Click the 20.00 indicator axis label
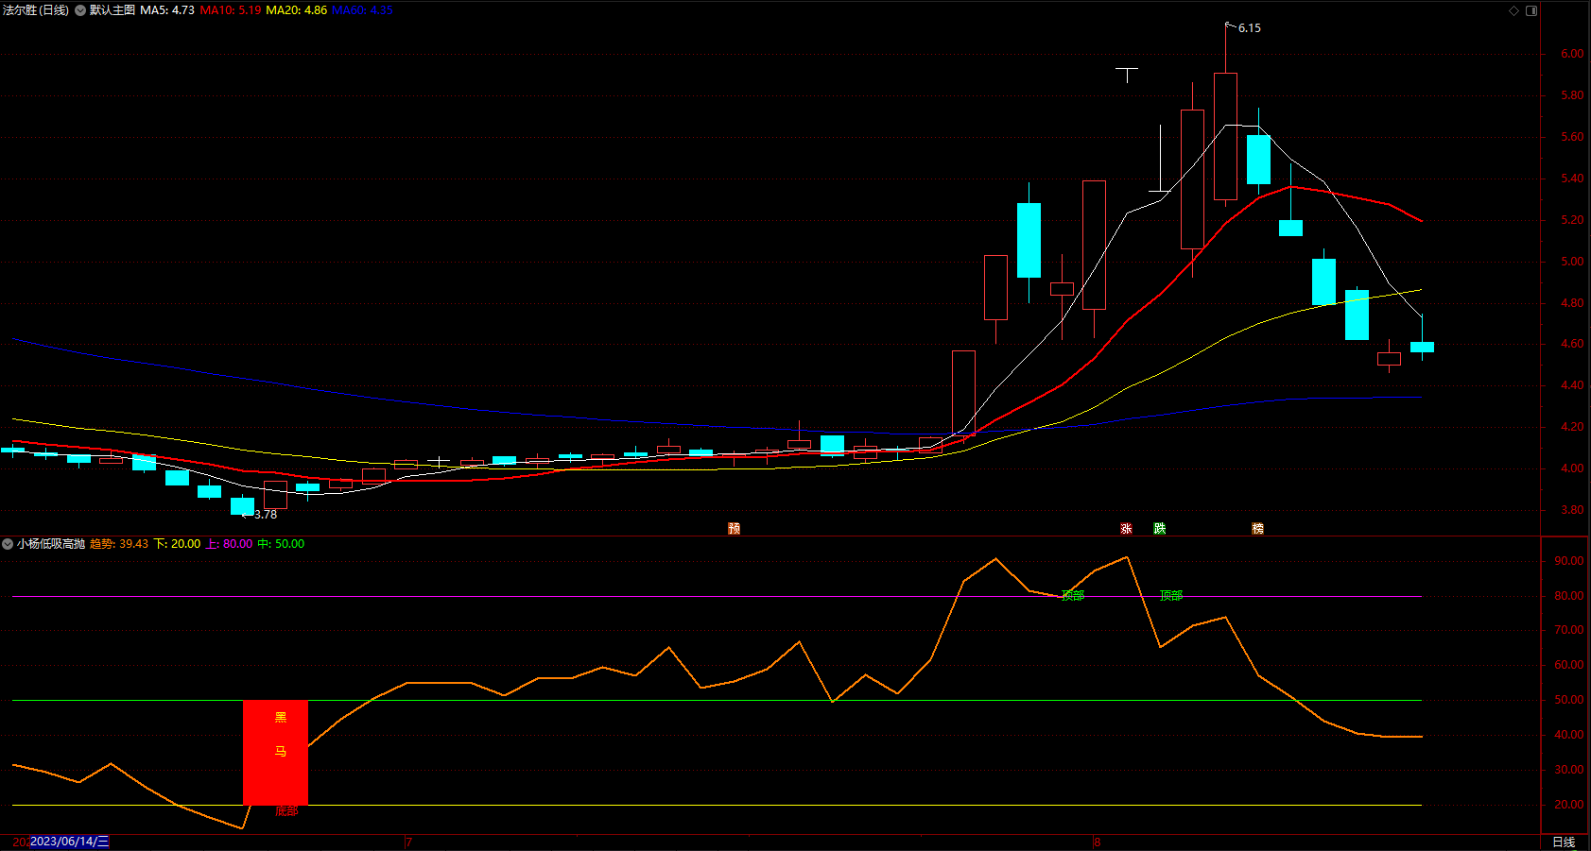Screen dimensions: 1591x851 [x=1569, y=805]
